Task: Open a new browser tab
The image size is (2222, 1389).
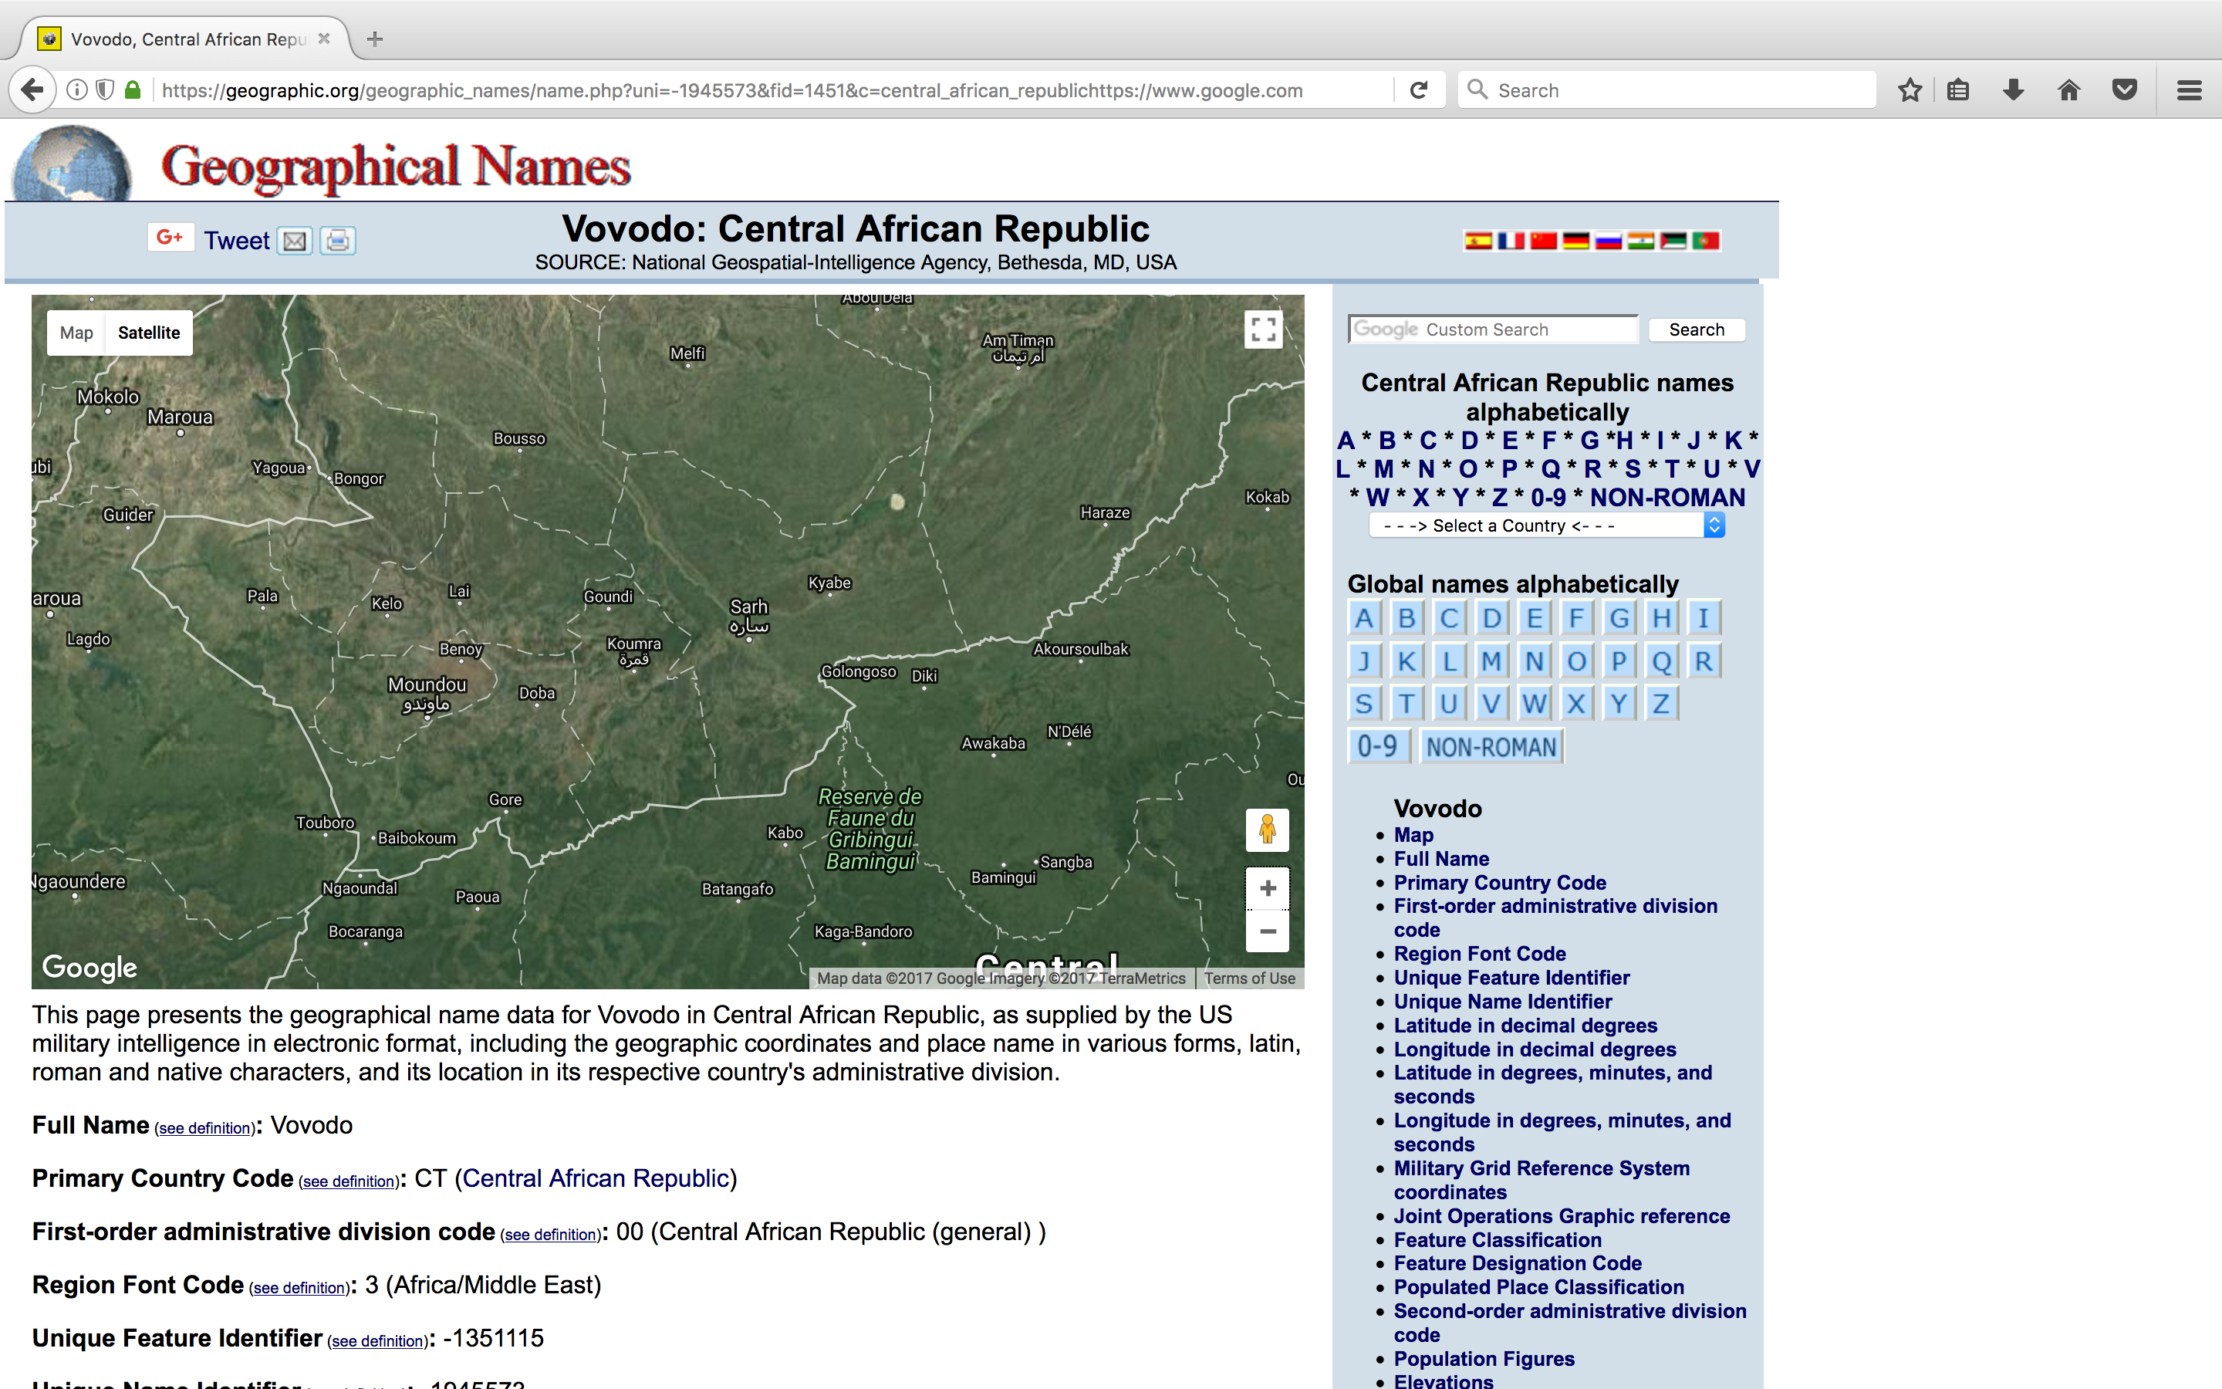Action: tap(375, 39)
